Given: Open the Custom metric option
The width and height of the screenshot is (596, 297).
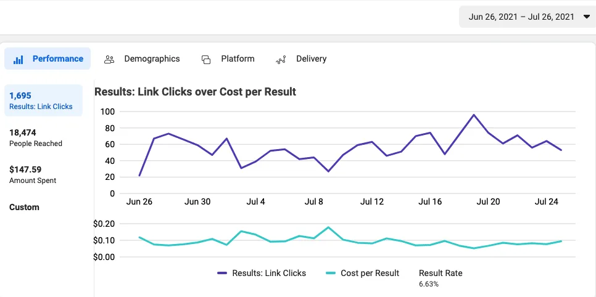Looking at the screenshot, I should pos(24,208).
